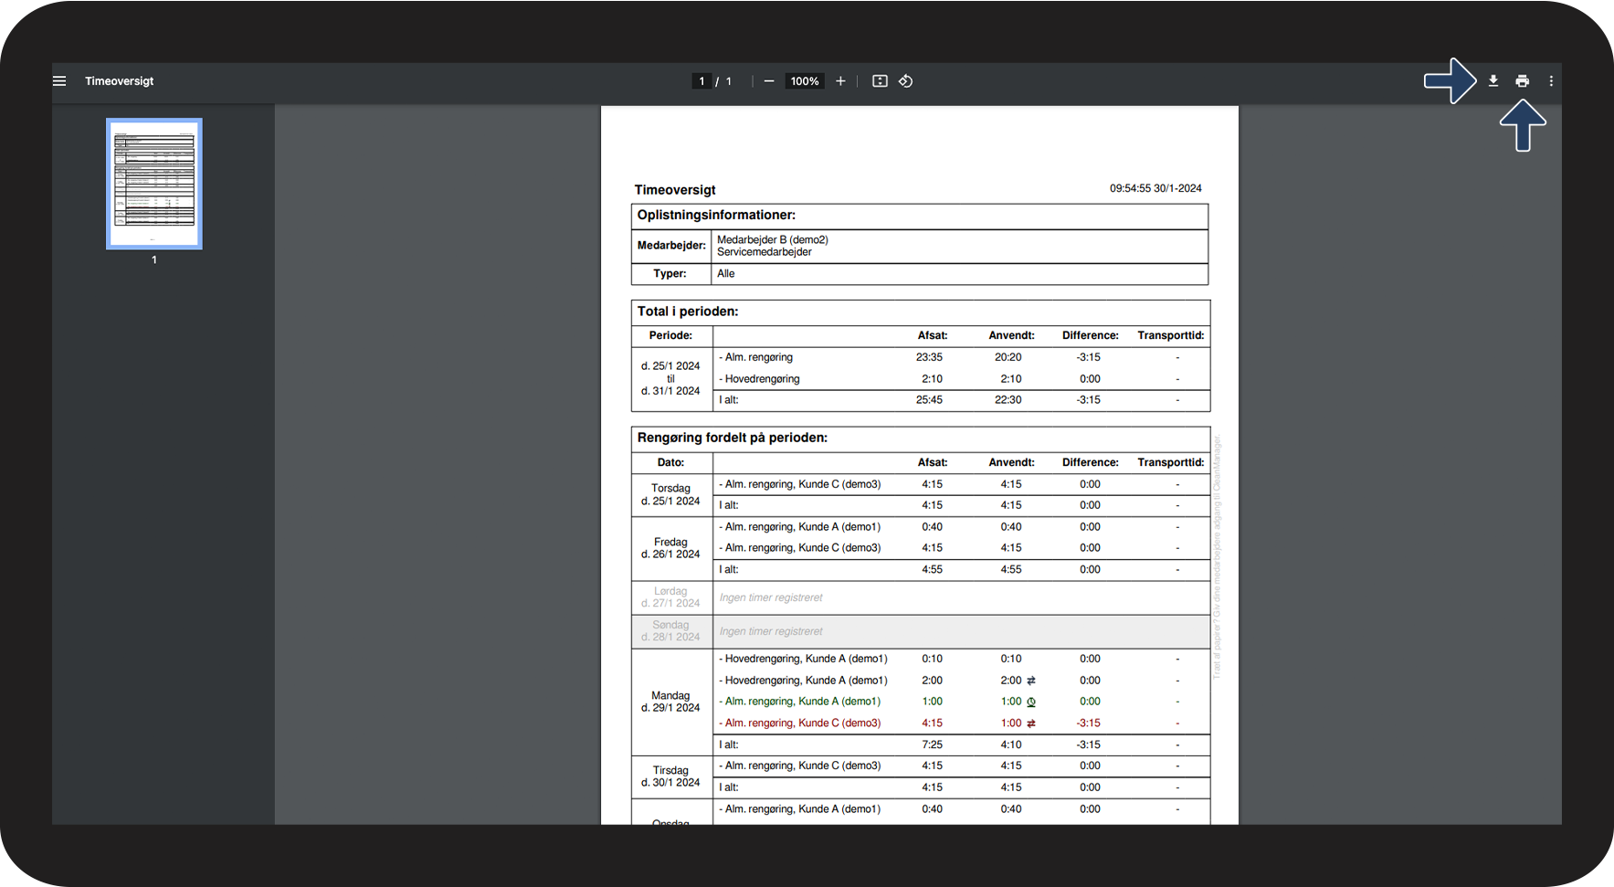This screenshot has width=1614, height=887.
Task: Click the page number input field
Action: [702, 81]
